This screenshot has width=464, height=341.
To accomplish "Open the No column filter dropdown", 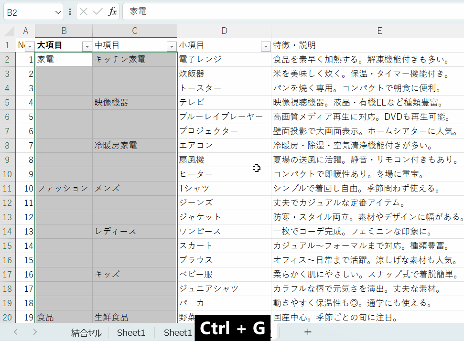I will 30,46.
